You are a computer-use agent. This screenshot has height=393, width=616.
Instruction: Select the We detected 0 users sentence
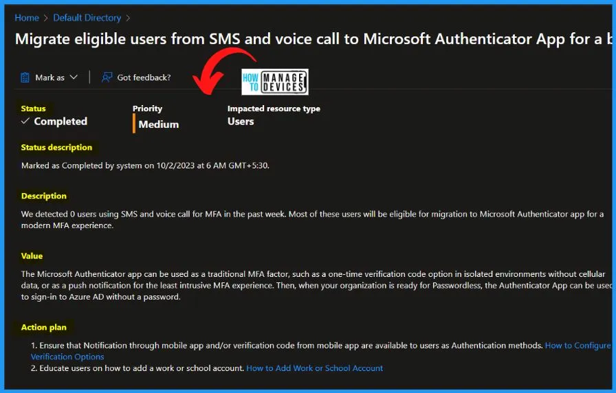312,219
